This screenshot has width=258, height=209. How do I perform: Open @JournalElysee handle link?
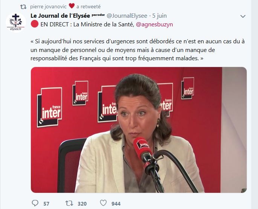[127, 16]
